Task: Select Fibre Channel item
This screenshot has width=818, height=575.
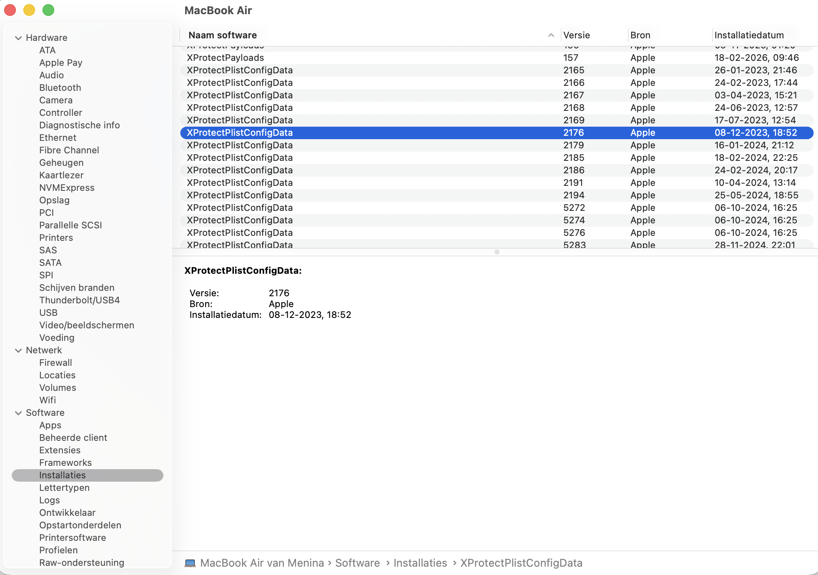Action: (x=69, y=150)
